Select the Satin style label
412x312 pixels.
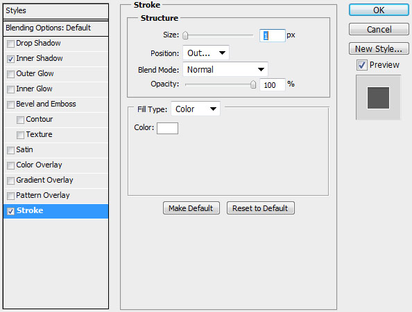pos(24,149)
